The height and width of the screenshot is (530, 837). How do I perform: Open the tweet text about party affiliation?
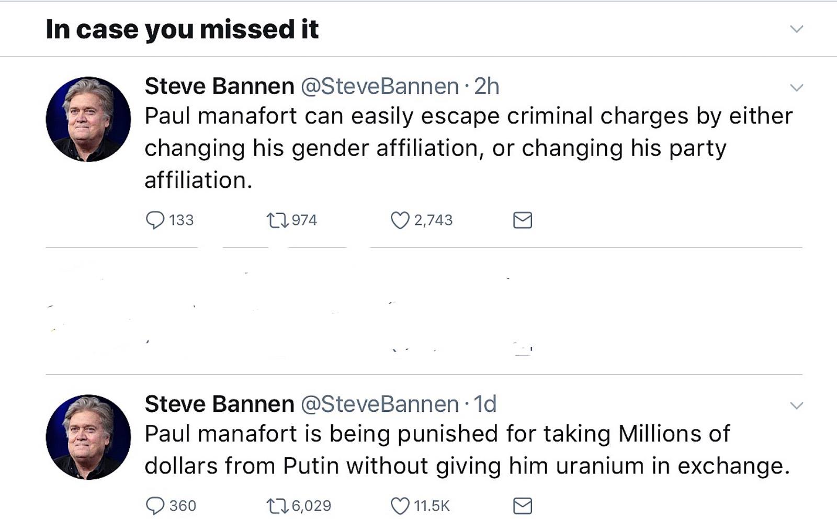coord(469,148)
